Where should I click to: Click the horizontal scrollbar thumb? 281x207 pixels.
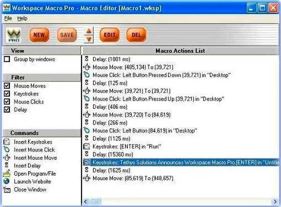coord(96,202)
